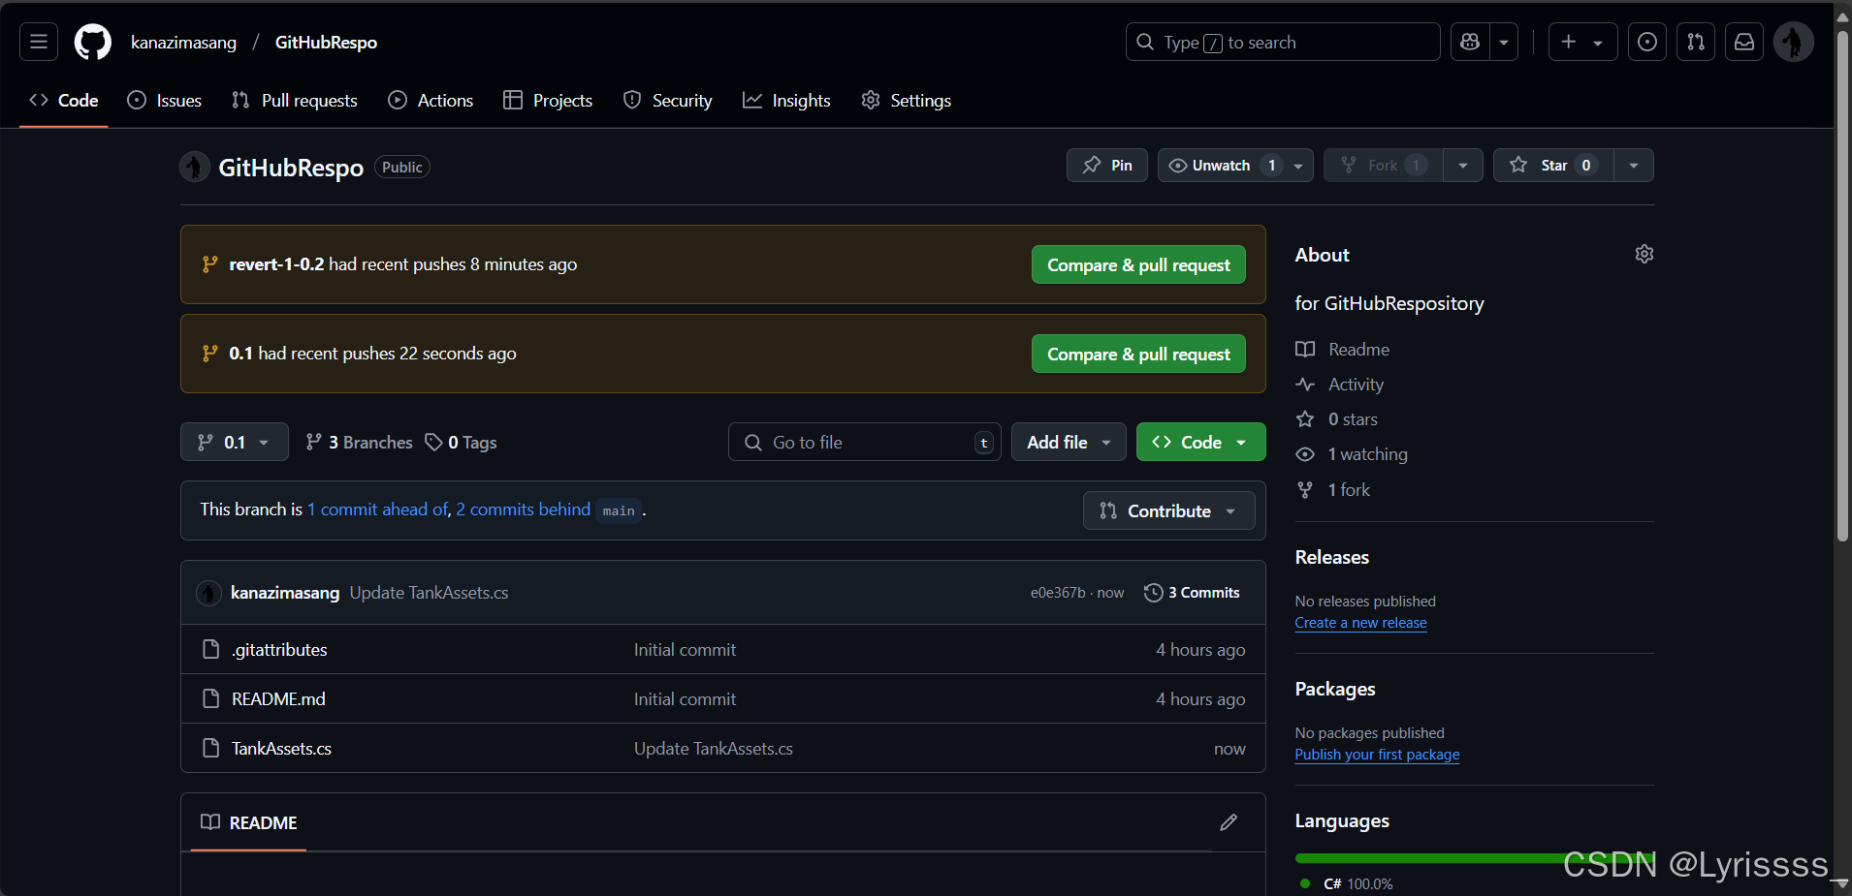1852x896 pixels.
Task: Switch to the Pull requests tab
Action: point(295,101)
